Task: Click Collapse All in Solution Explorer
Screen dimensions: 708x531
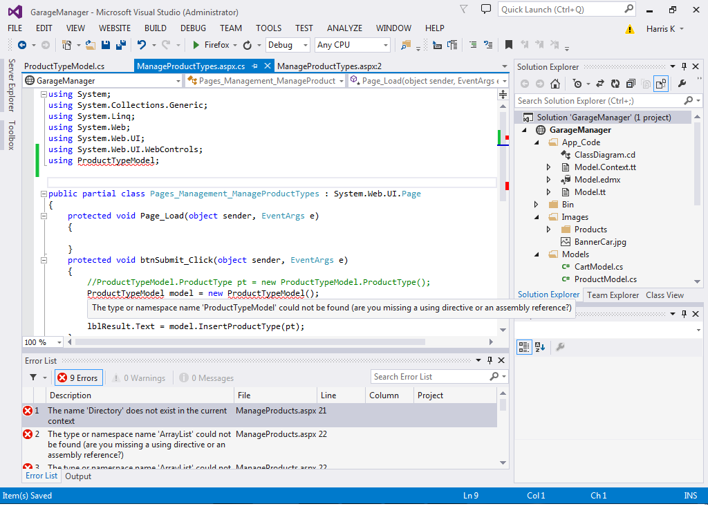Action: (x=630, y=84)
